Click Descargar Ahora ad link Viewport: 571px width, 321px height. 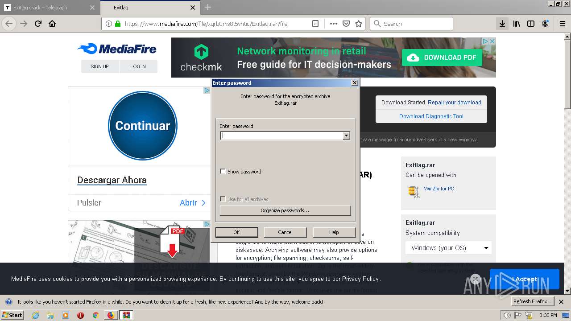tap(112, 180)
